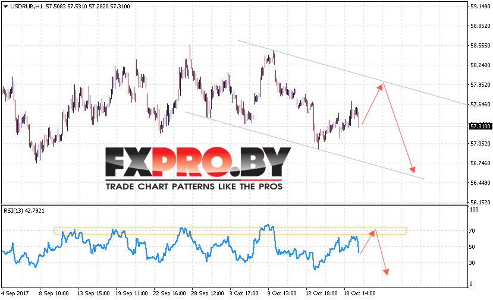
Task: Click the RSI scale level 30
Action: coord(472,263)
